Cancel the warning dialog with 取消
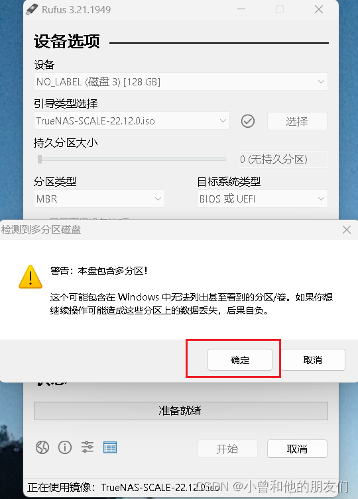Viewport: 358px width, 499px height. coord(313,360)
